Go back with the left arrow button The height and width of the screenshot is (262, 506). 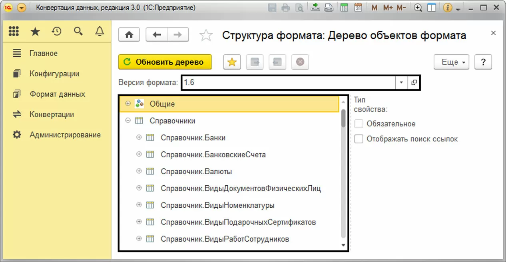pos(157,35)
